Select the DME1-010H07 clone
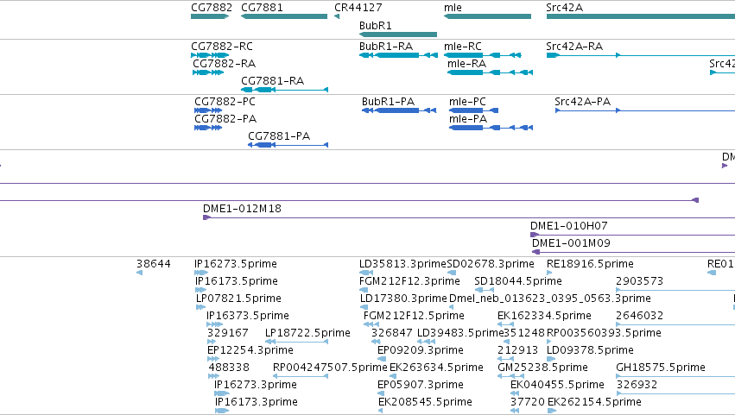 coord(632,235)
